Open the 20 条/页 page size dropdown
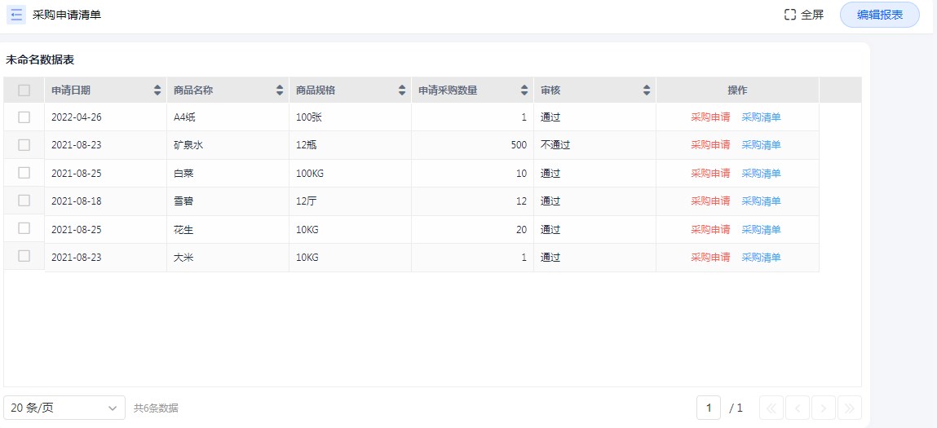This screenshot has height=428, width=937. click(x=64, y=408)
